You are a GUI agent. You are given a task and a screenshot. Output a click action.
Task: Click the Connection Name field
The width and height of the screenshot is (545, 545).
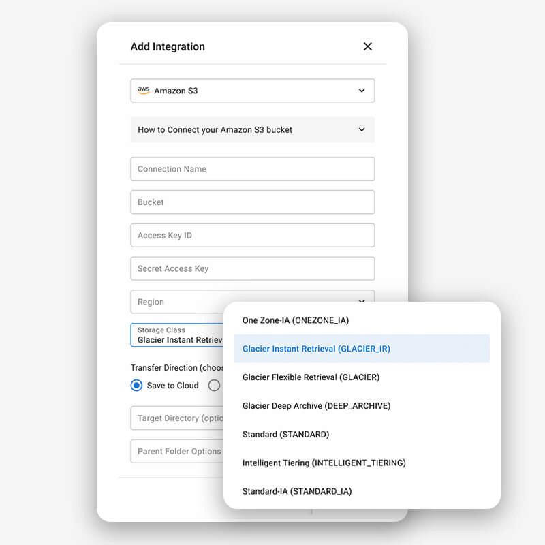click(x=252, y=169)
